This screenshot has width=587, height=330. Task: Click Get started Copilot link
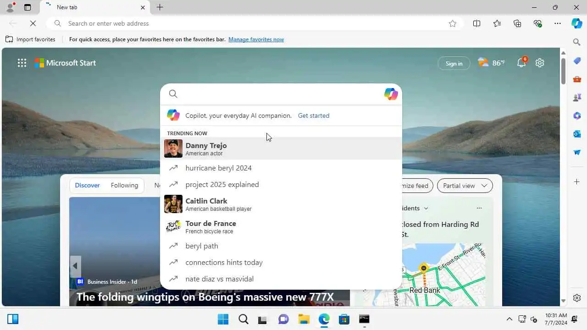(314, 115)
